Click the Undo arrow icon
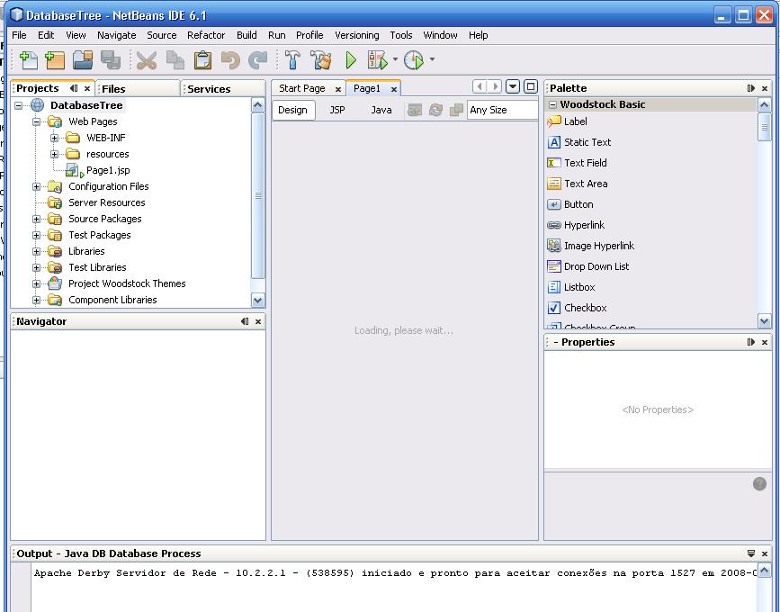Image resolution: width=780 pixels, height=612 pixels. [x=230, y=60]
